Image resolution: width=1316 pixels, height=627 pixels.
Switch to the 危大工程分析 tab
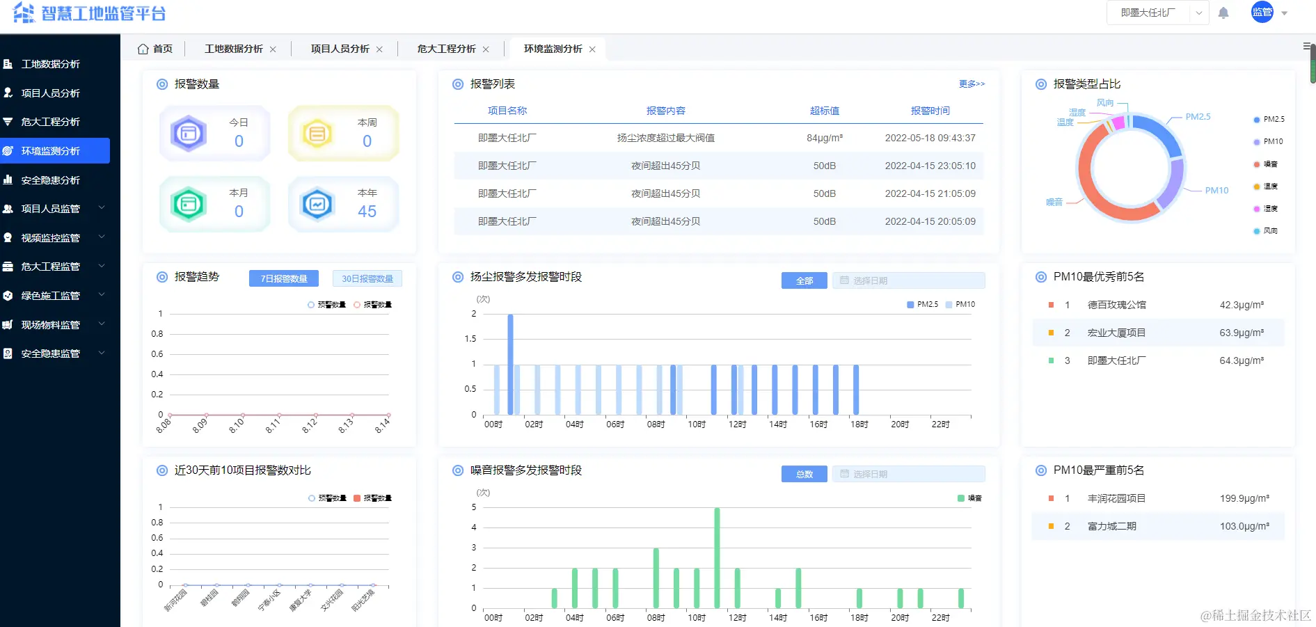click(445, 49)
